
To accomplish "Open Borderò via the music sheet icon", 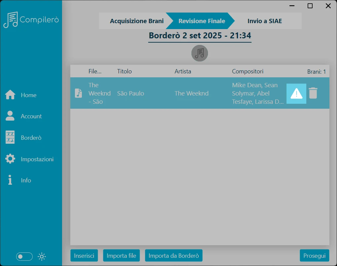I will click(10, 137).
